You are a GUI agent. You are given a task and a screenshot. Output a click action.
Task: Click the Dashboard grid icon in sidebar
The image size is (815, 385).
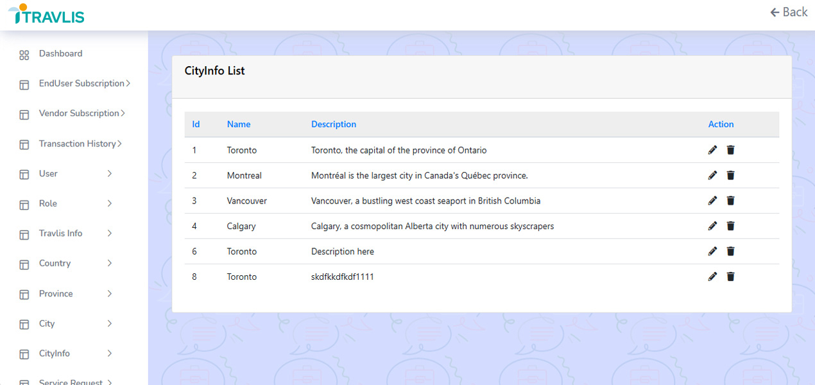24,55
